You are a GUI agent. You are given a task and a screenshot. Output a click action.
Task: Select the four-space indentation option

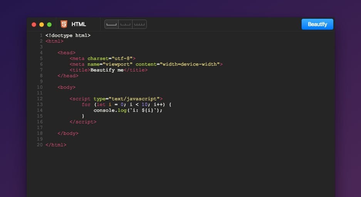(x=139, y=24)
